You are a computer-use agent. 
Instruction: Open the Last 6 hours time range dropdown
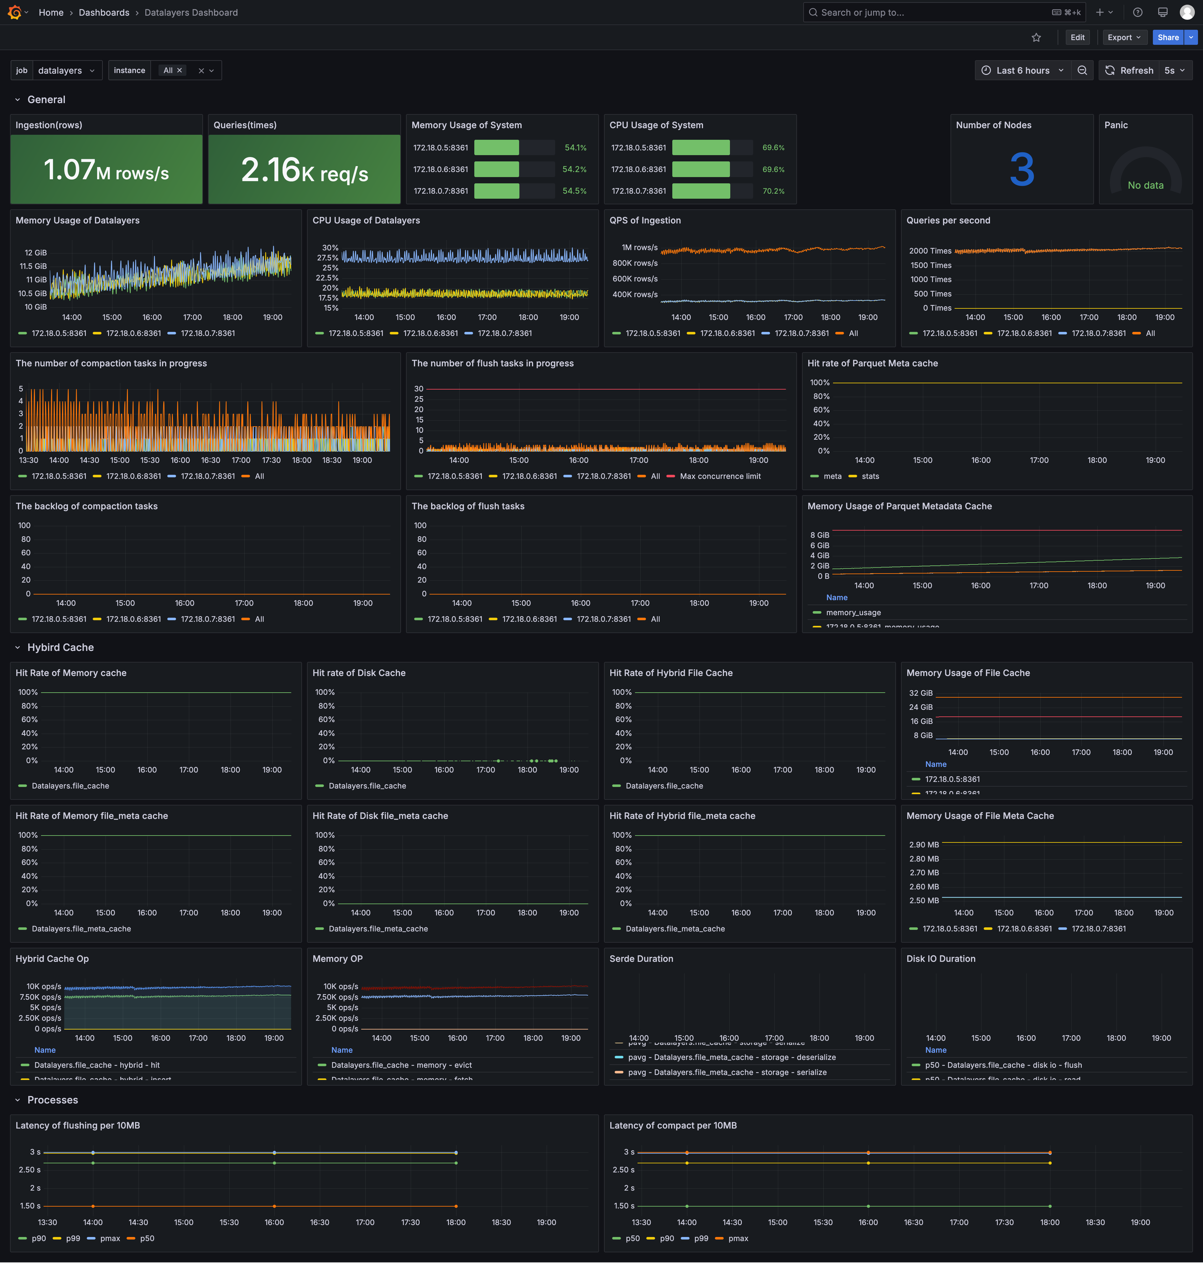point(1022,70)
